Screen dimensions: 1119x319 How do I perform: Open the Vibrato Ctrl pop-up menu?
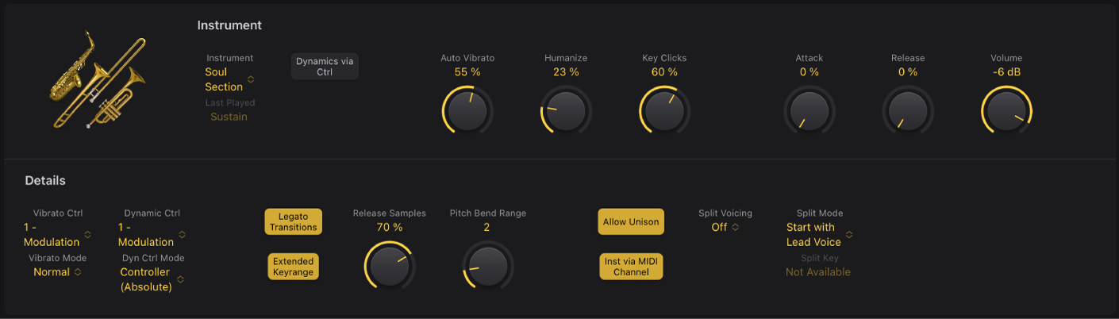(x=57, y=235)
